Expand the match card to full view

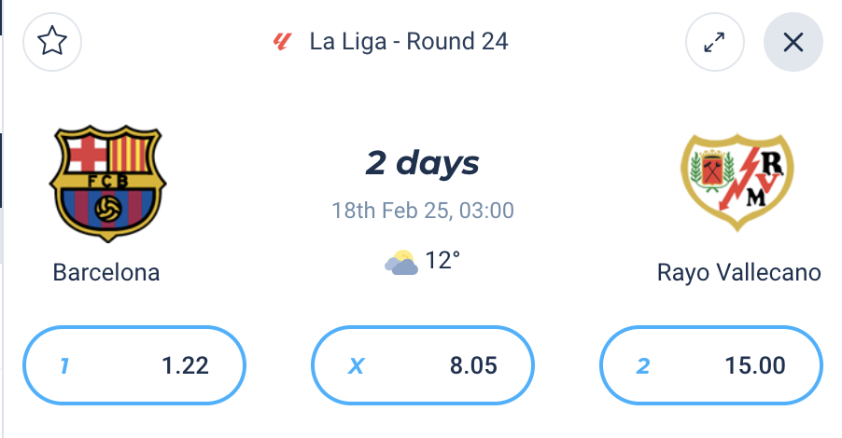(714, 42)
